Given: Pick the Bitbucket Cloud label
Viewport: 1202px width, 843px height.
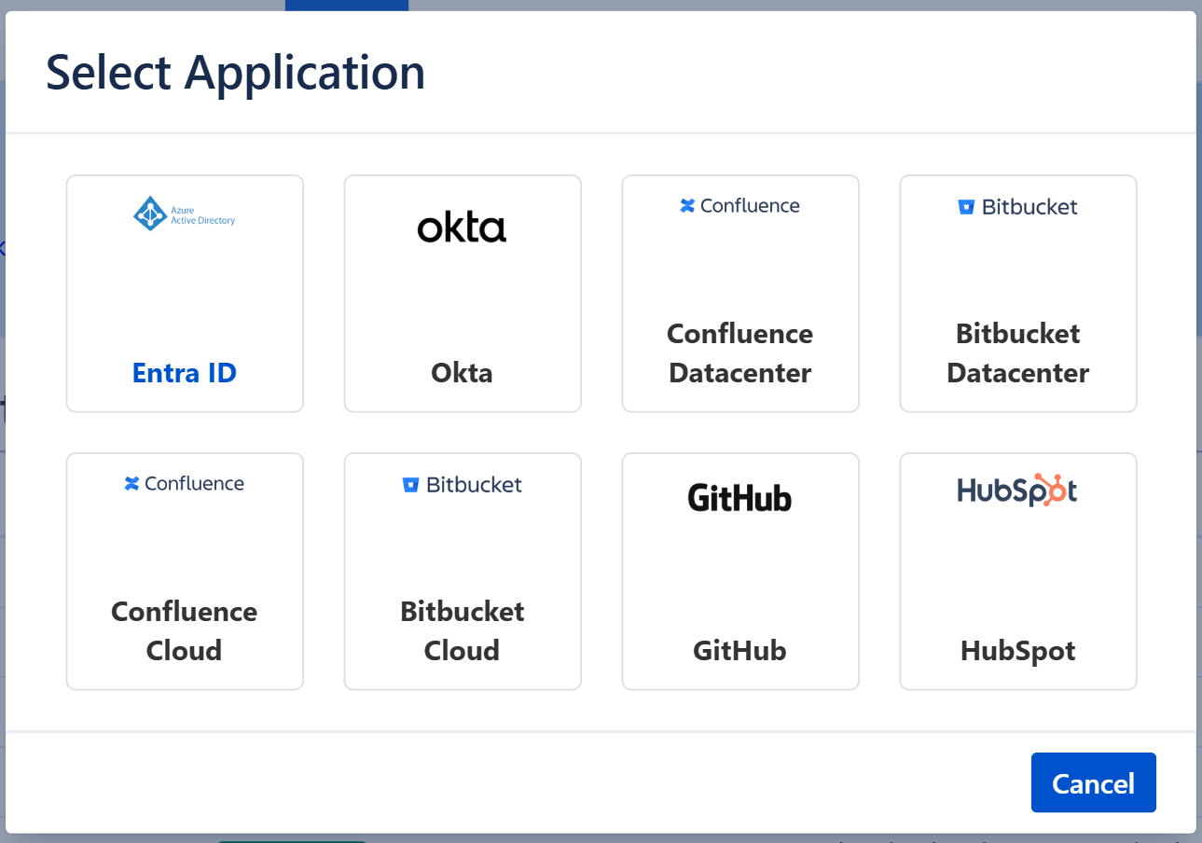Looking at the screenshot, I should coord(462,630).
